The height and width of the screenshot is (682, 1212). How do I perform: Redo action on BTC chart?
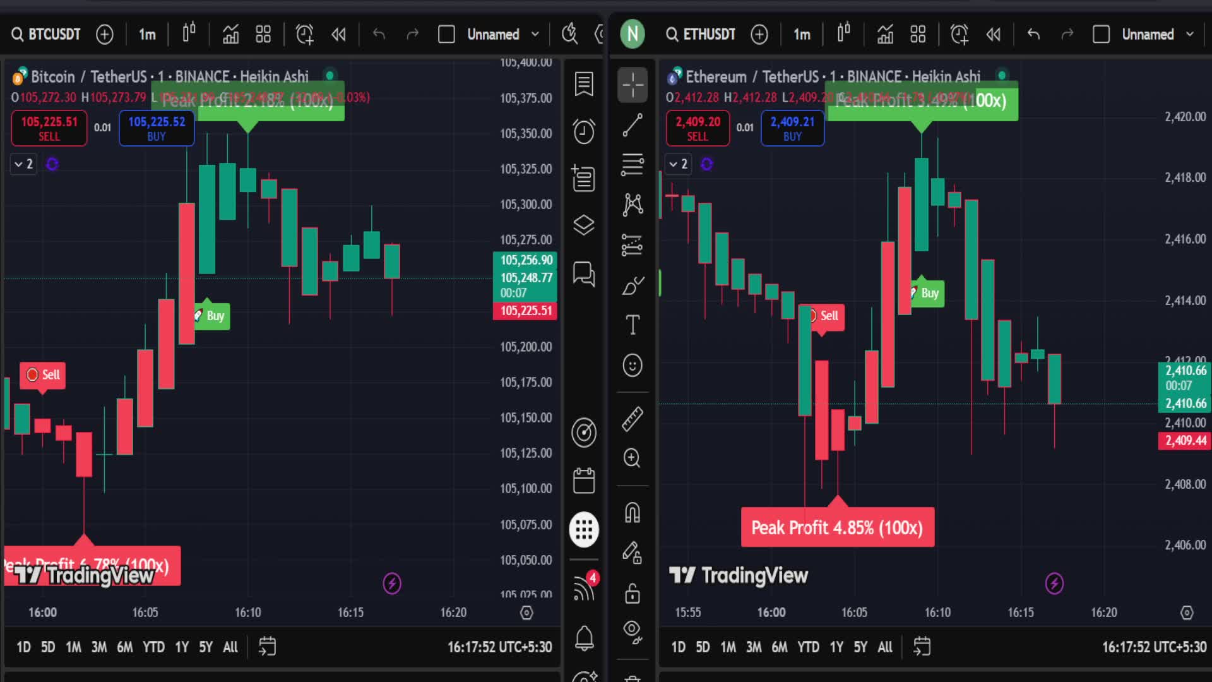click(413, 34)
